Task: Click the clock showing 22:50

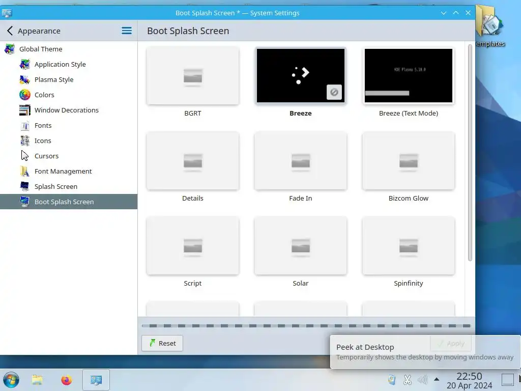Action: (x=469, y=376)
